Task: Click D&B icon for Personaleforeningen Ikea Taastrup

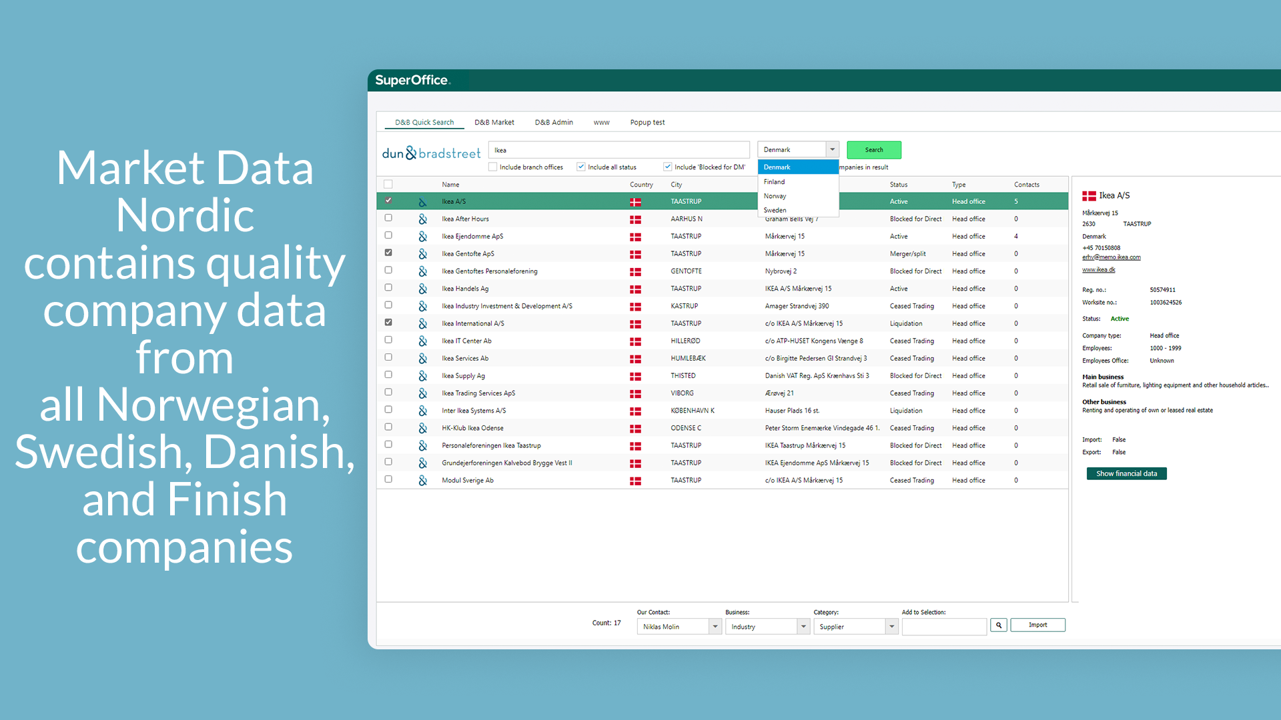Action: [x=422, y=446]
